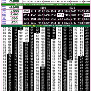Screen dimensions: 91x91
Task: Select number 97-3359 in the top row
Action: pyautogui.click(x=87, y=2)
